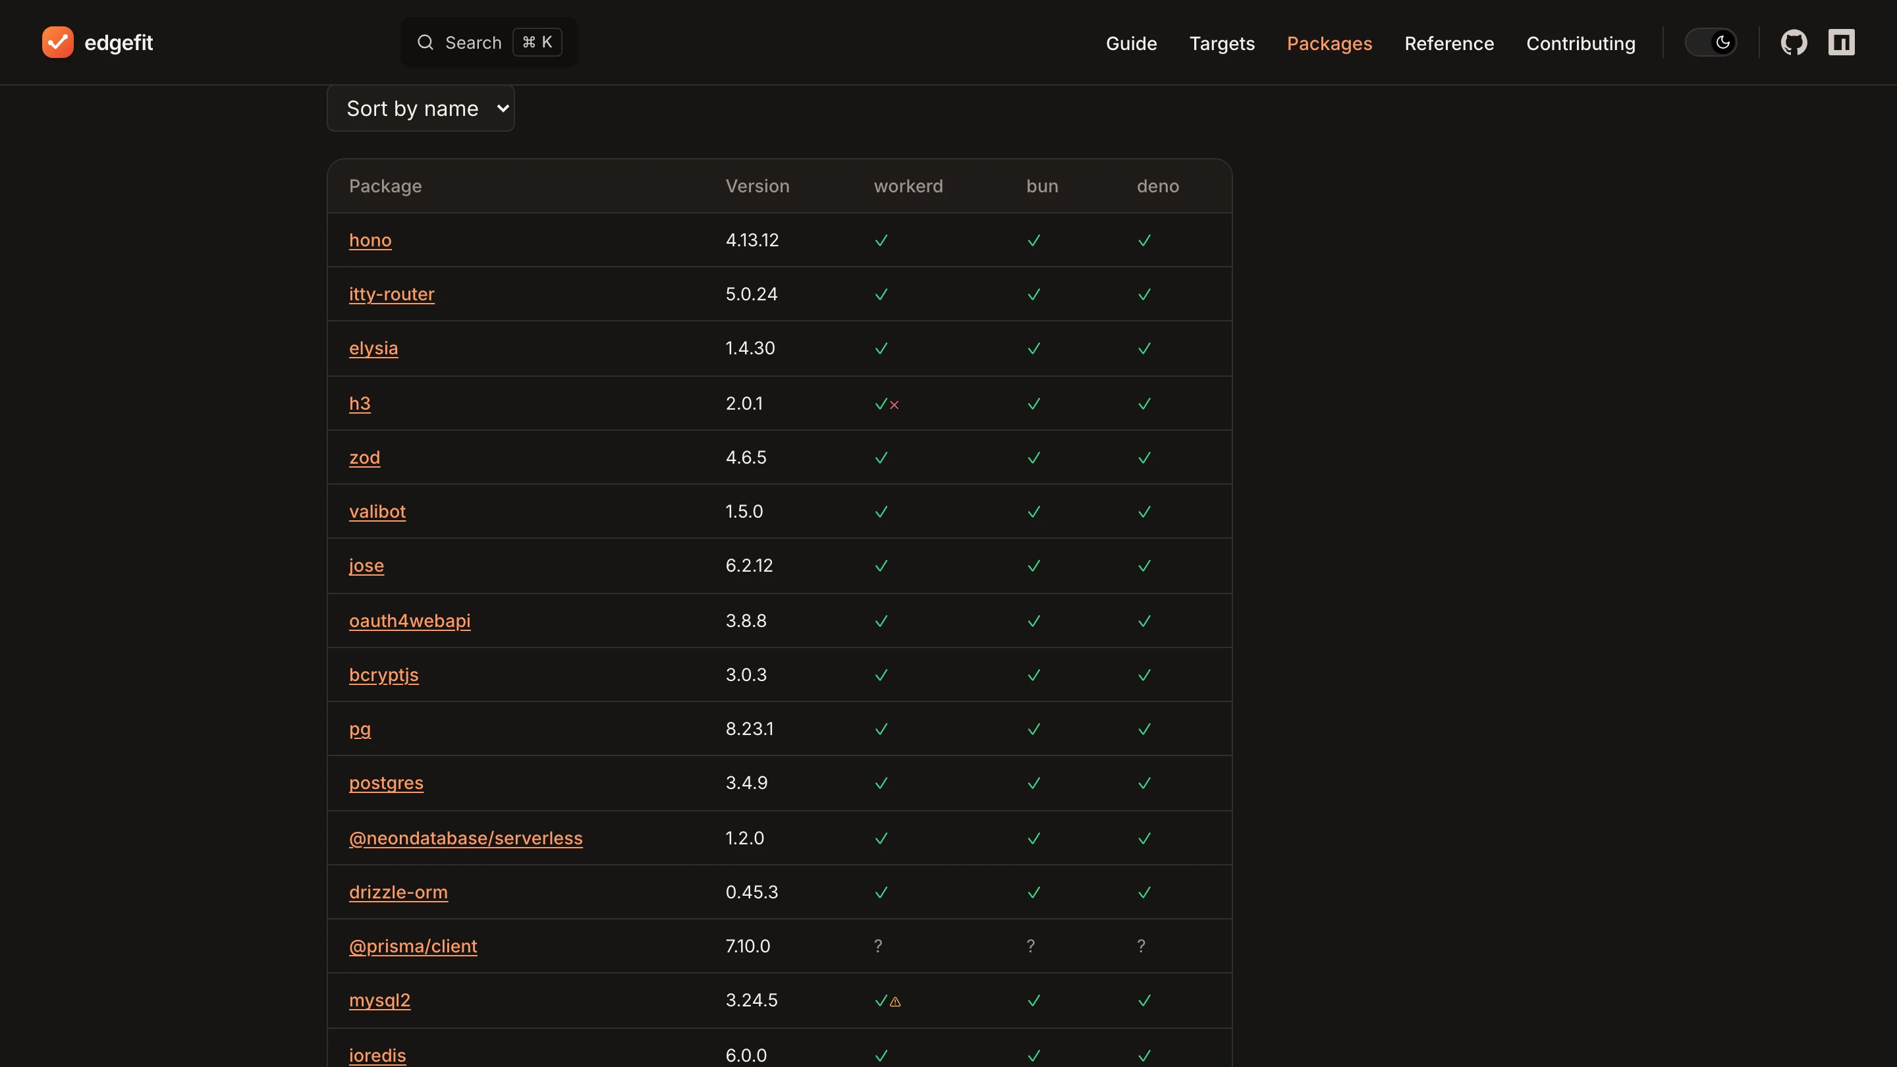Open the elysia package link
This screenshot has width=1897, height=1067.
pos(373,348)
